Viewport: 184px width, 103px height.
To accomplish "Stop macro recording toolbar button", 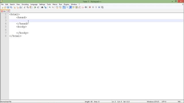I will pos(93,7).
